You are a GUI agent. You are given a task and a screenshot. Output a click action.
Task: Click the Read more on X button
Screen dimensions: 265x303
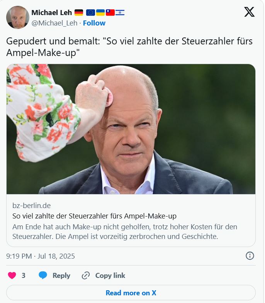click(x=131, y=293)
